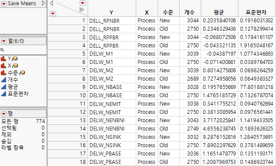Click the continuous icon beside 평균 column
Screen dimensions: 276x166
4,87
